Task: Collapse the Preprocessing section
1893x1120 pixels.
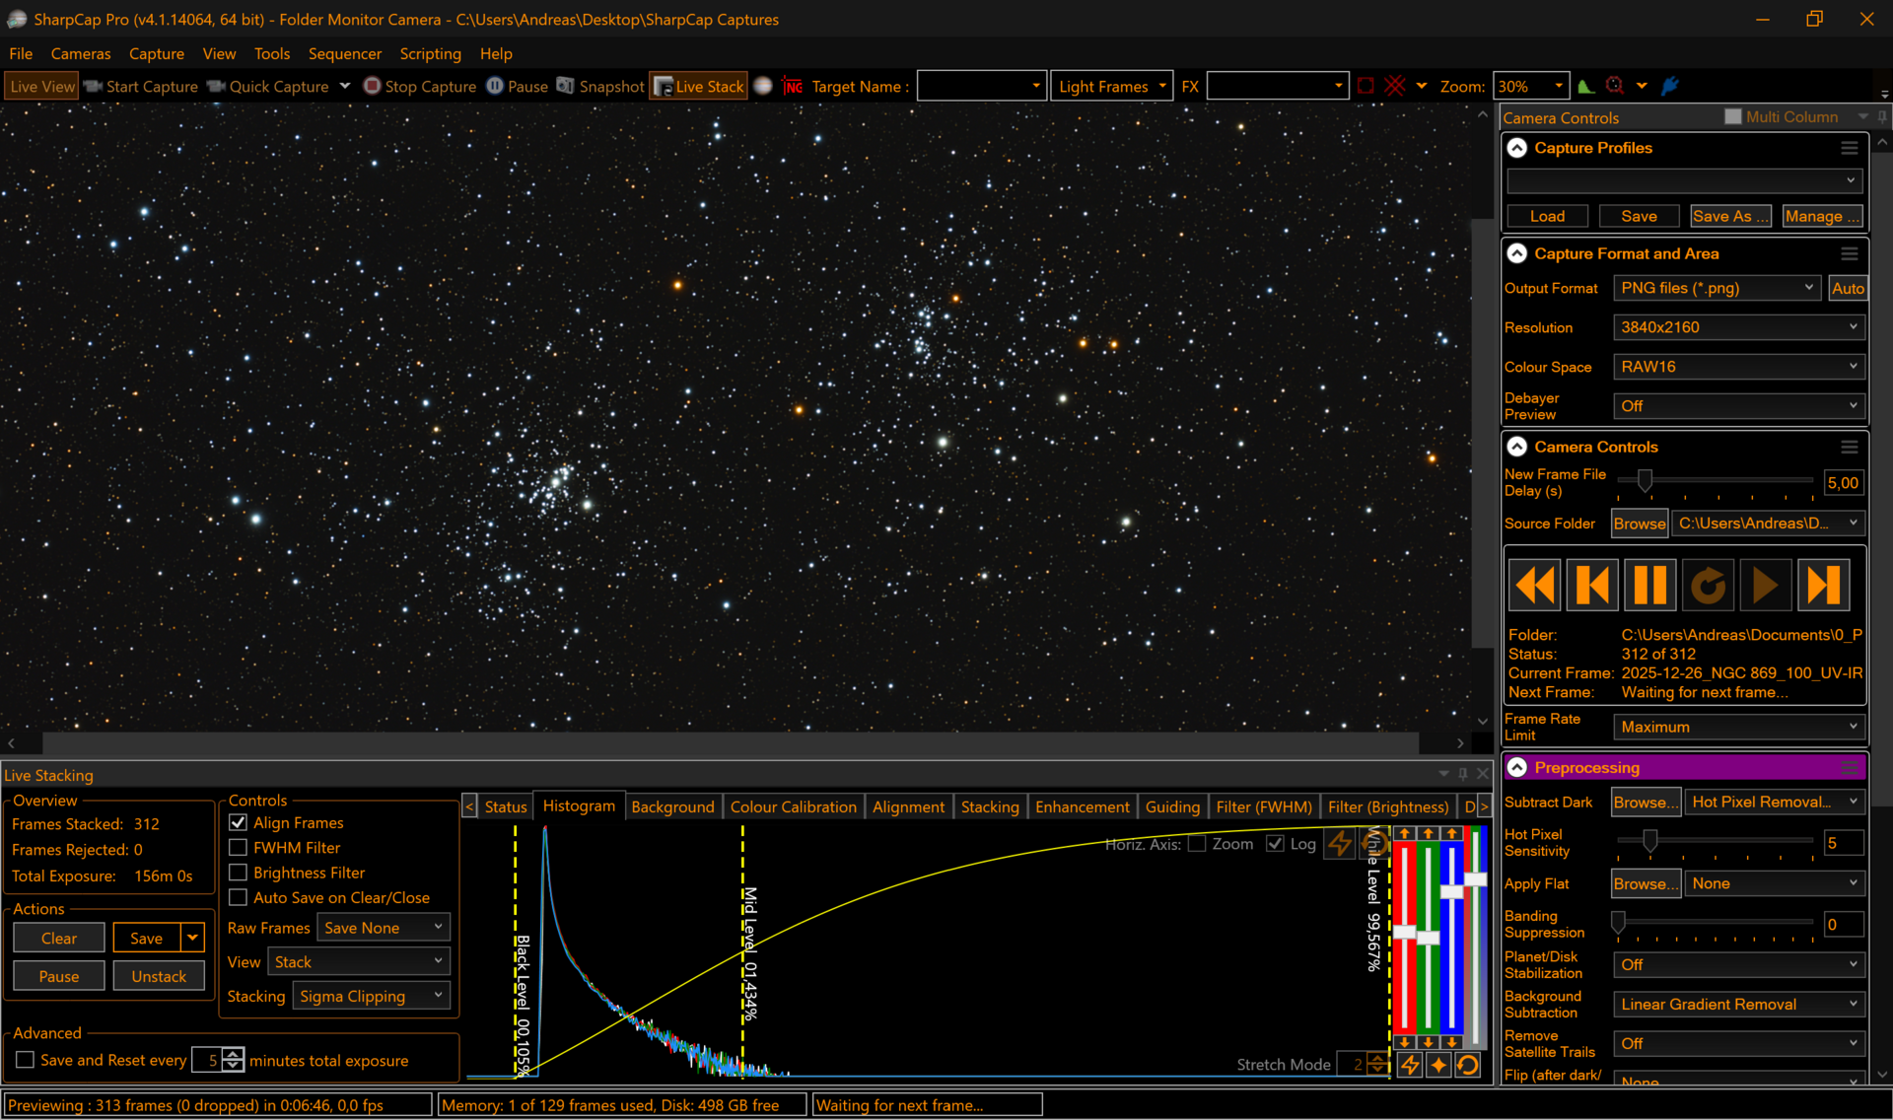Action: 1517,767
